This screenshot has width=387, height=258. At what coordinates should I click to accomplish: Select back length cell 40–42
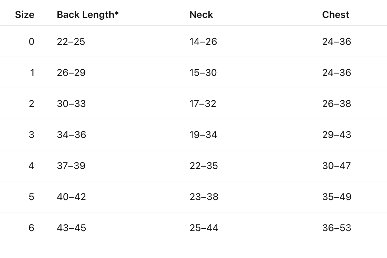click(x=71, y=197)
